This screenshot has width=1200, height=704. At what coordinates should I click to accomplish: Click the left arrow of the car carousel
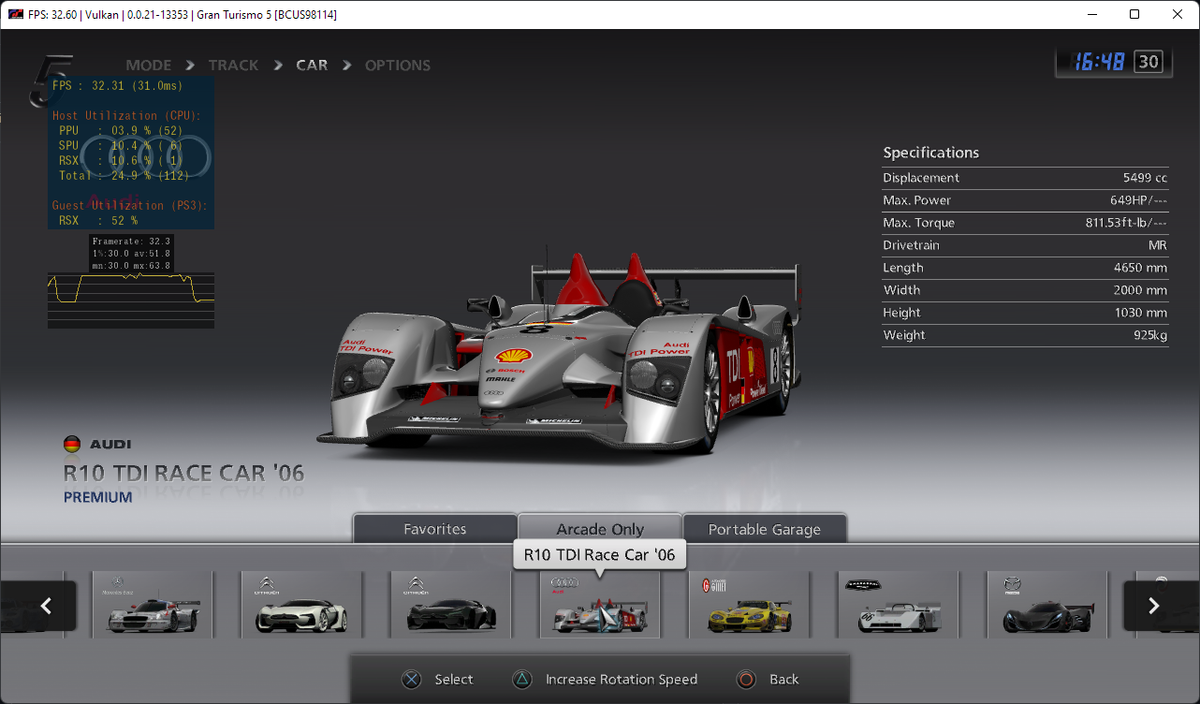[x=46, y=606]
